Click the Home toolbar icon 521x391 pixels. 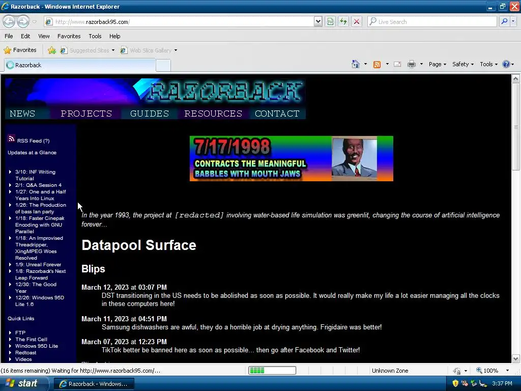point(356,64)
